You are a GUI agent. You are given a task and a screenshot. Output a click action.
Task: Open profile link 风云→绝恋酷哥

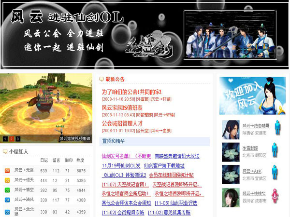[256, 126]
